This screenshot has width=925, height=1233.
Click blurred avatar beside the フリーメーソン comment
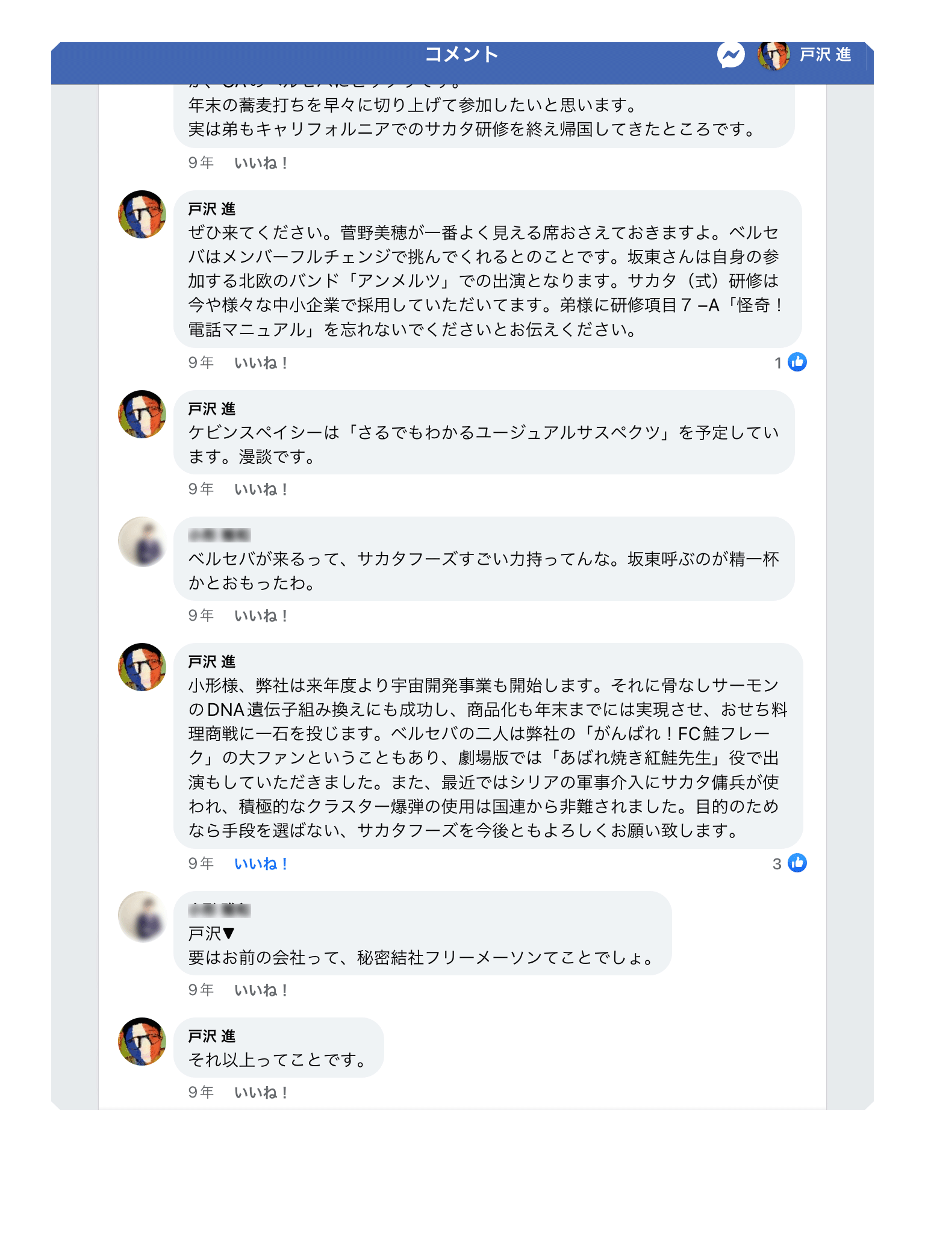[142, 916]
